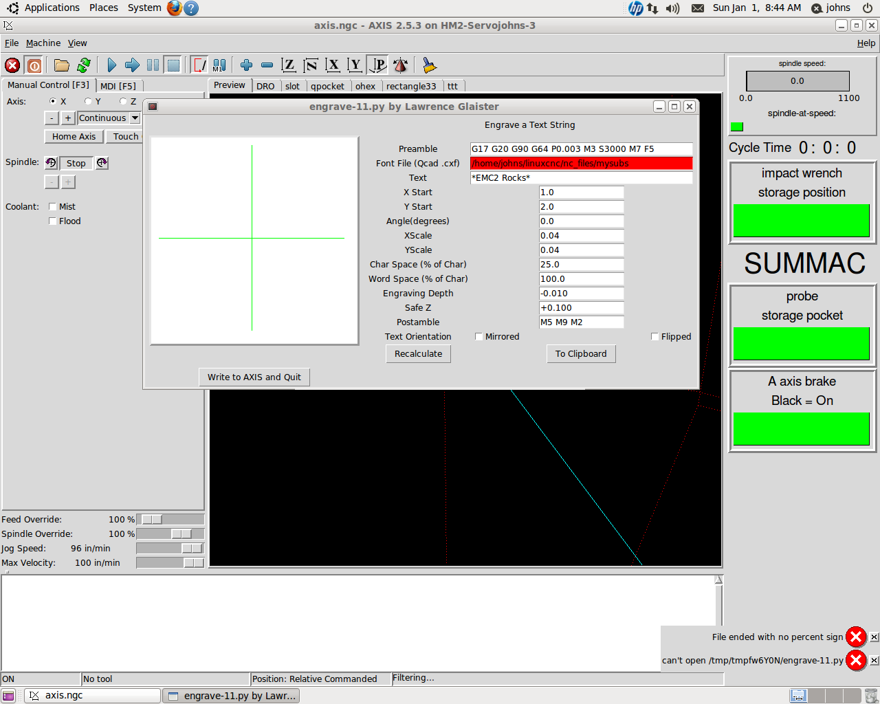Open the ohex tab
Viewport: 880px width, 704px height.
(365, 86)
